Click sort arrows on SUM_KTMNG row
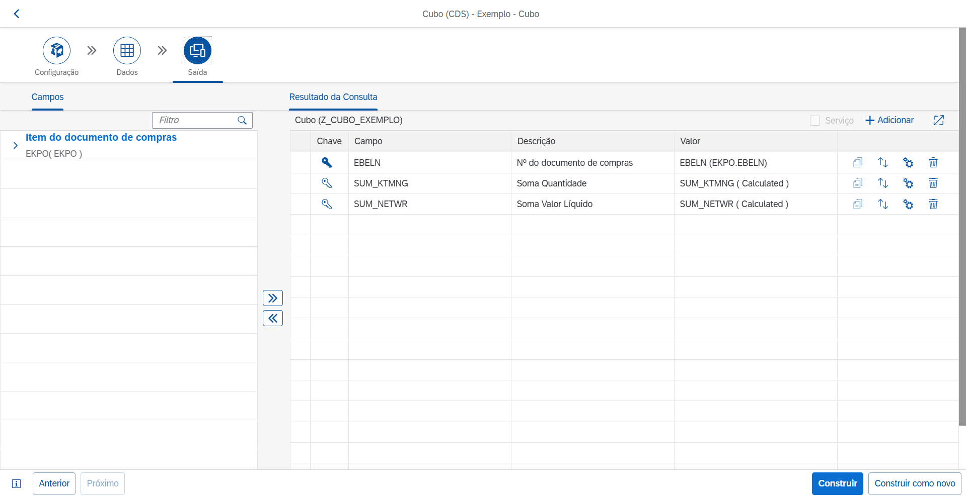Viewport: 966px width, 496px height. [882, 183]
